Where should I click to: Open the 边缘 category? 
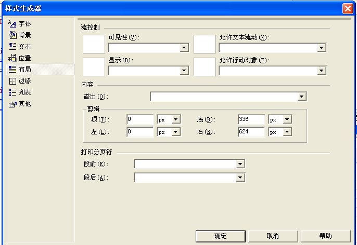[x=24, y=81]
